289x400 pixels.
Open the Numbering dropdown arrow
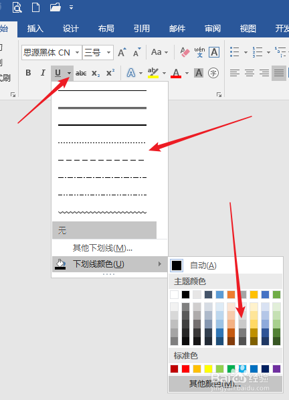pos(268,52)
